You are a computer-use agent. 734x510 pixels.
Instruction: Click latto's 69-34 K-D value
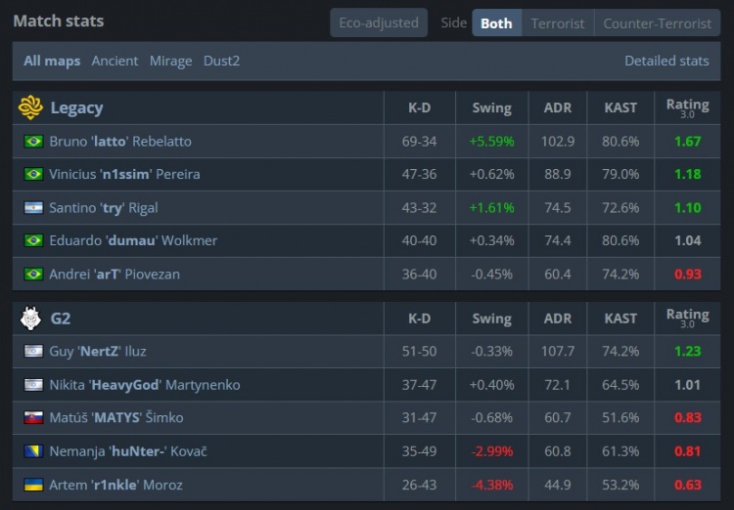coord(420,141)
